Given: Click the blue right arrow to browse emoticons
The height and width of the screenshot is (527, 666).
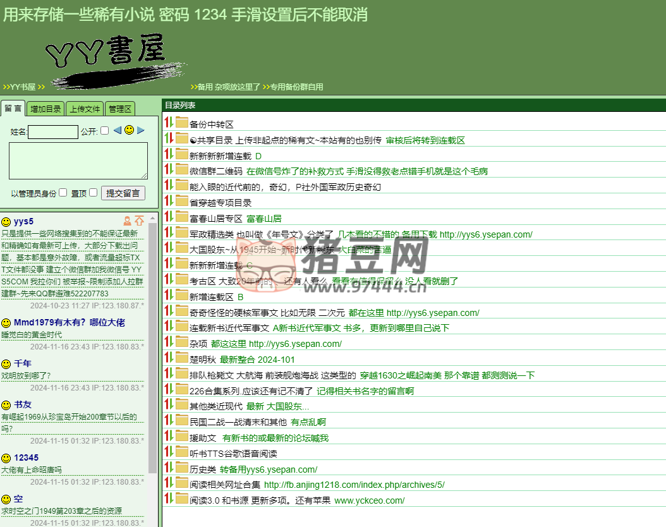Looking at the screenshot, I should click(x=140, y=131).
